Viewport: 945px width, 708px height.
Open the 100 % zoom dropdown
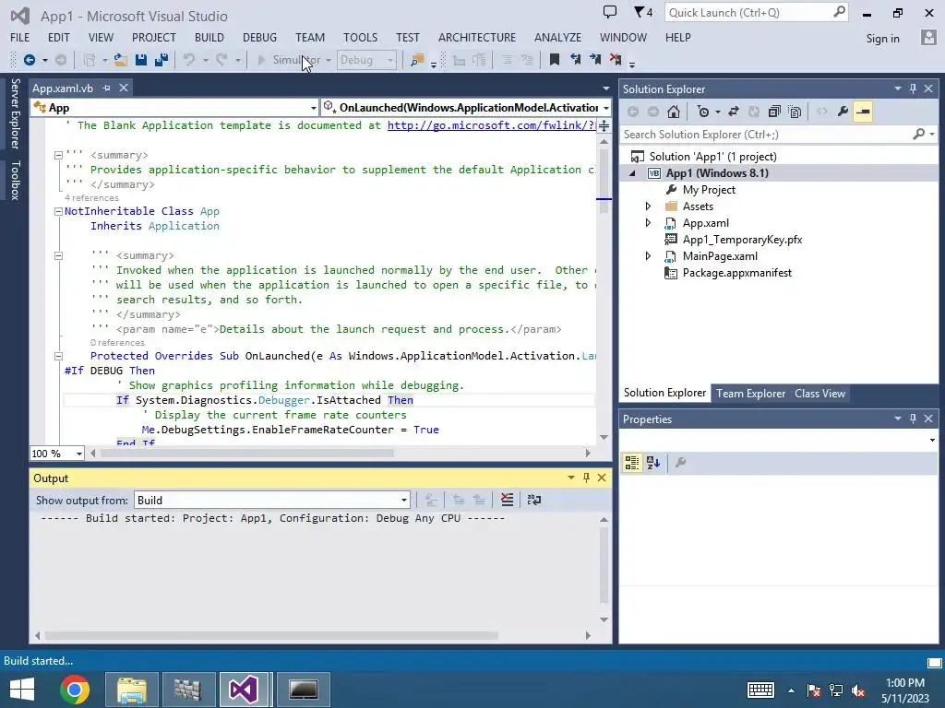[x=79, y=454]
